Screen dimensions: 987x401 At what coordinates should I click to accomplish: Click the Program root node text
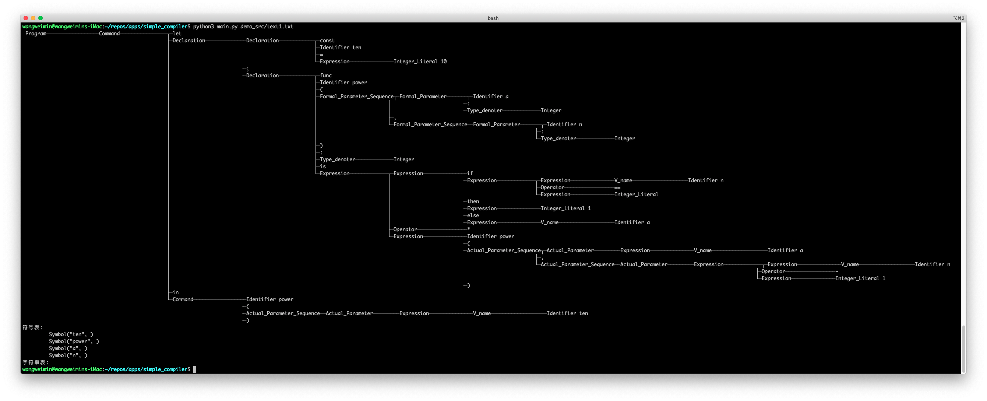point(36,34)
